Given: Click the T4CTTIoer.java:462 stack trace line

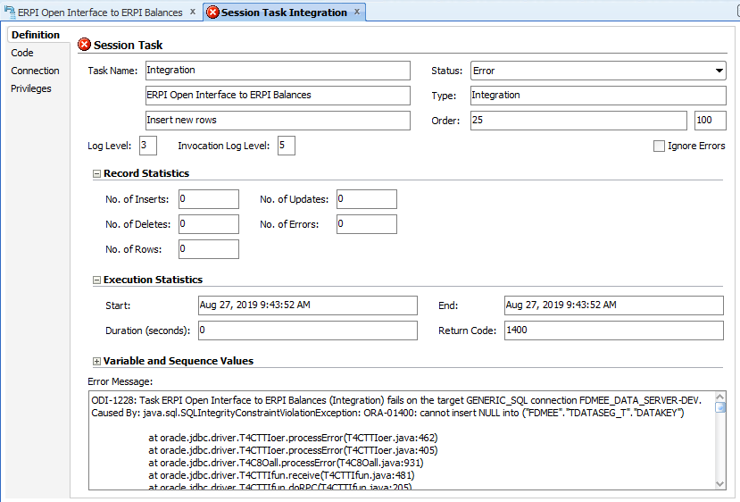Looking at the screenshot, I should click(293, 438).
